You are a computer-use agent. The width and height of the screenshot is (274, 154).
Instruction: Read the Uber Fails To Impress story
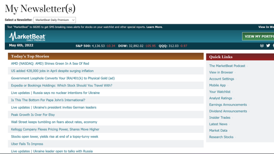[x=27, y=144]
